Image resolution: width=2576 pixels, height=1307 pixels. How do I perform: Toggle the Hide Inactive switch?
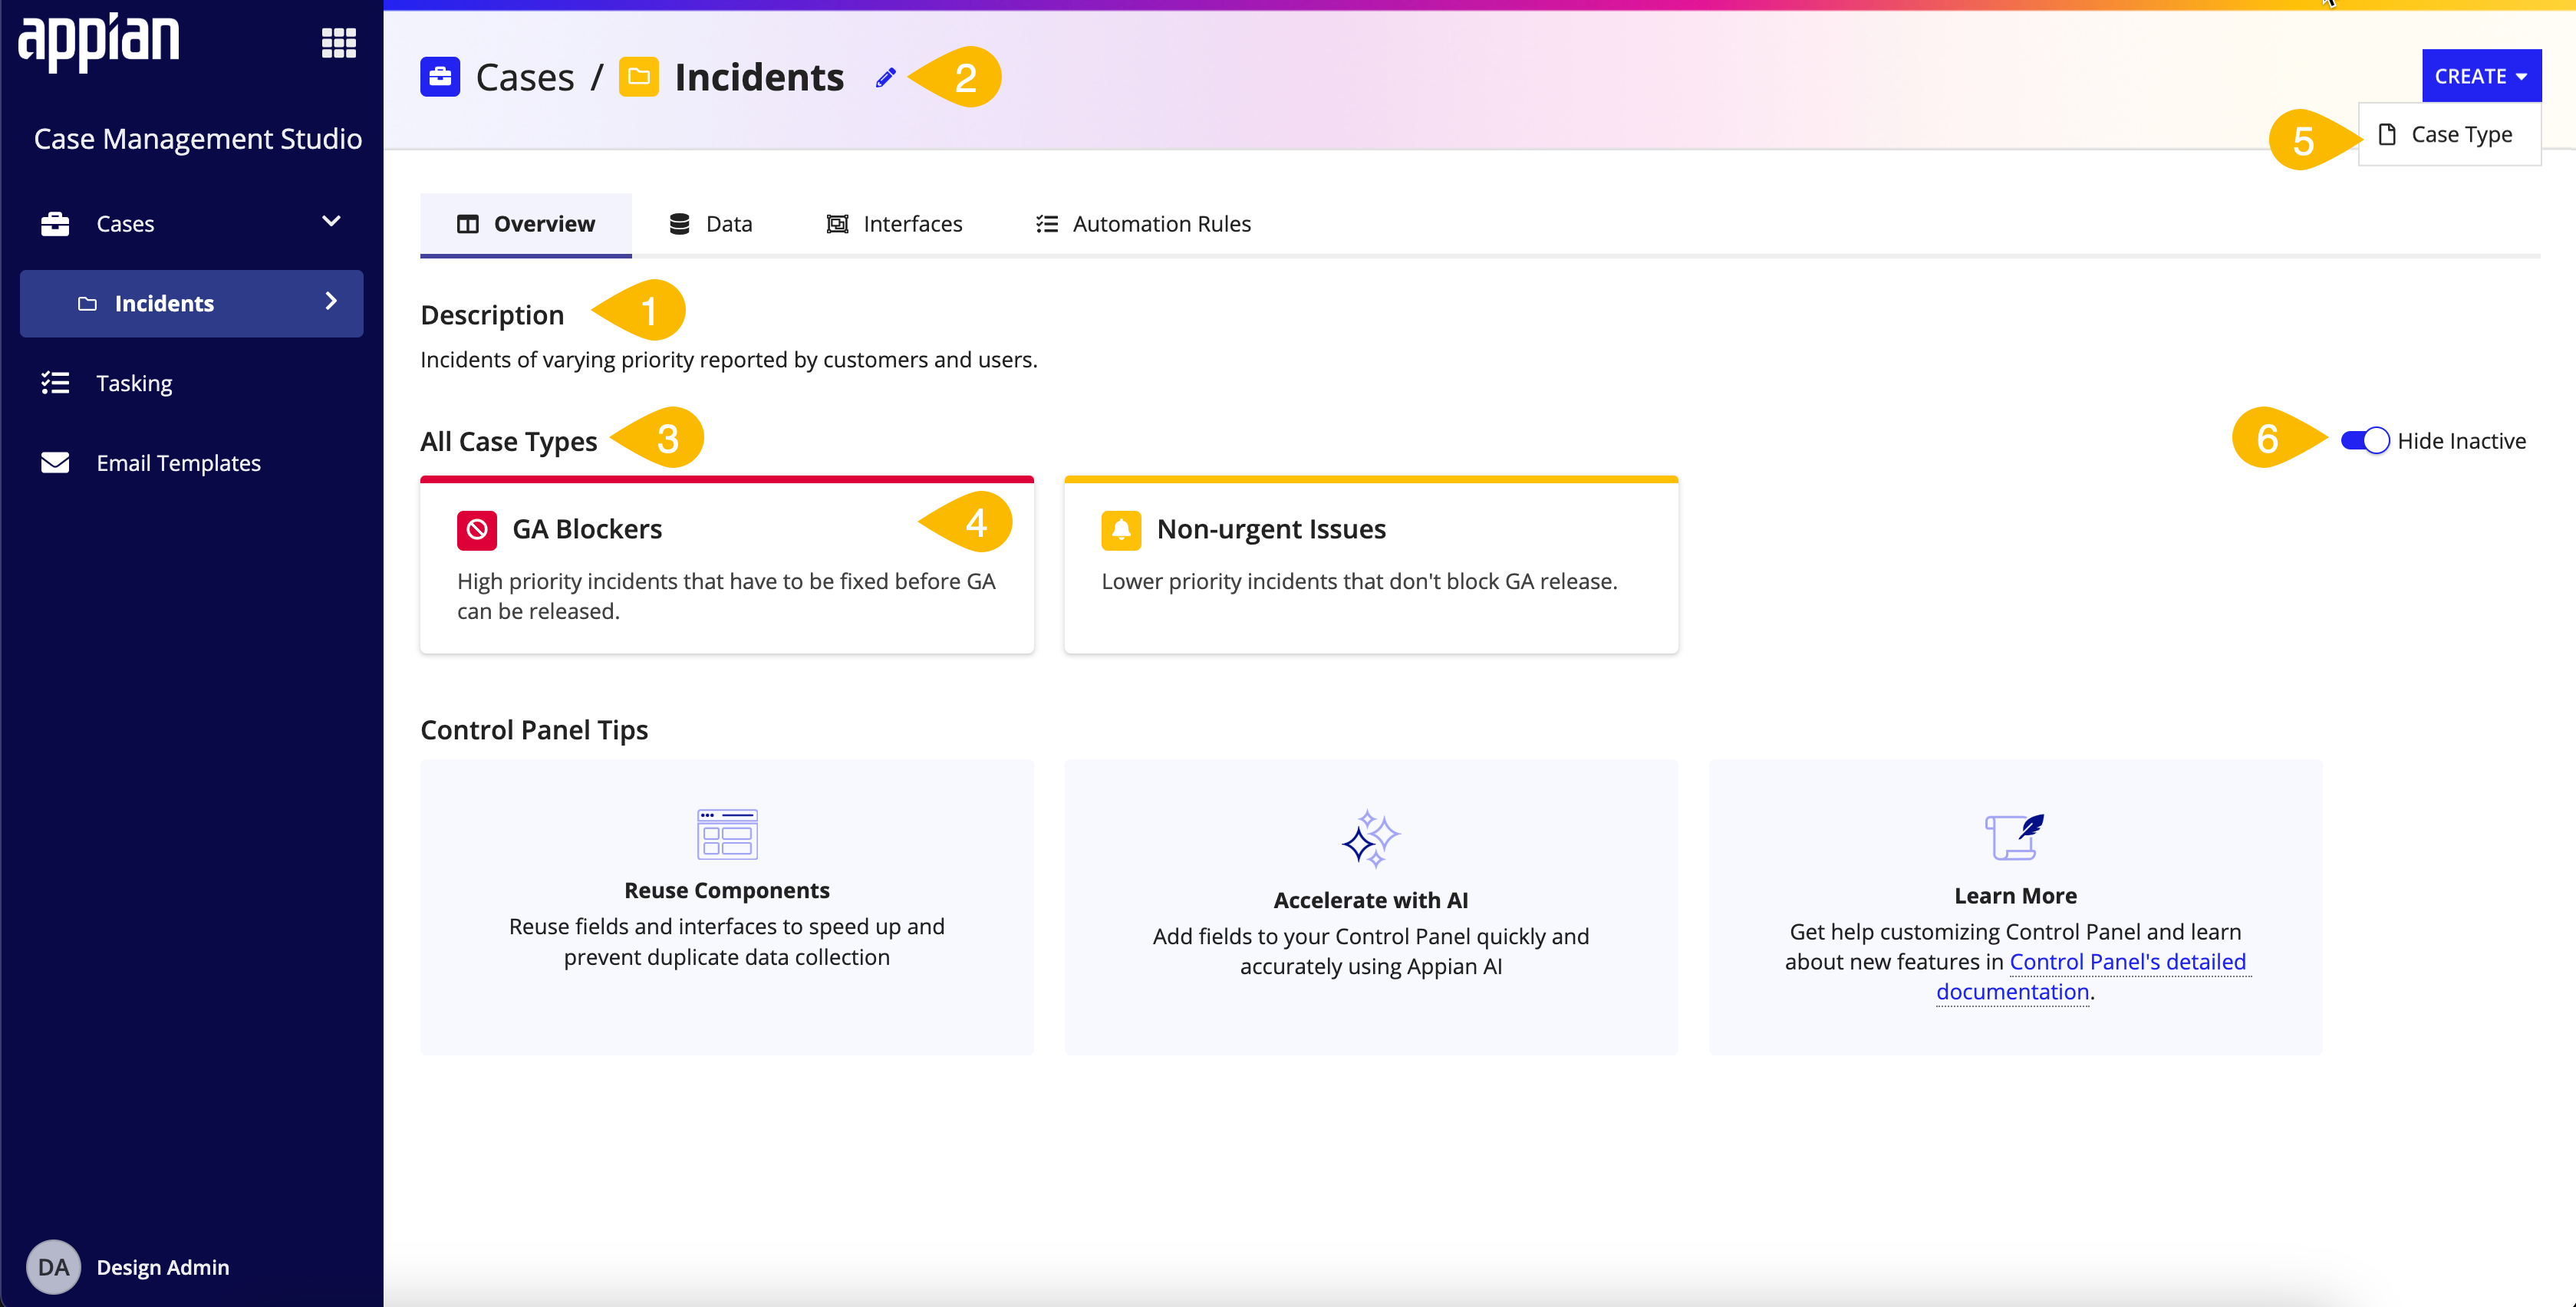point(2365,441)
